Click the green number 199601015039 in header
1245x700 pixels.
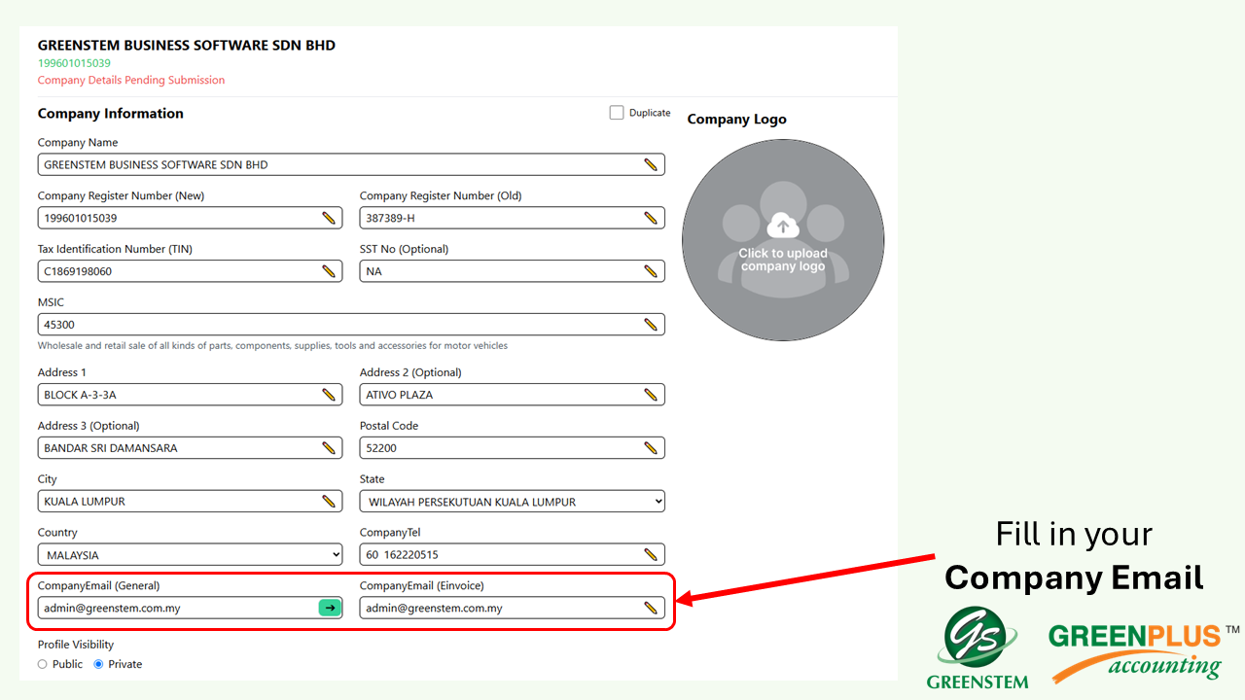coord(74,63)
